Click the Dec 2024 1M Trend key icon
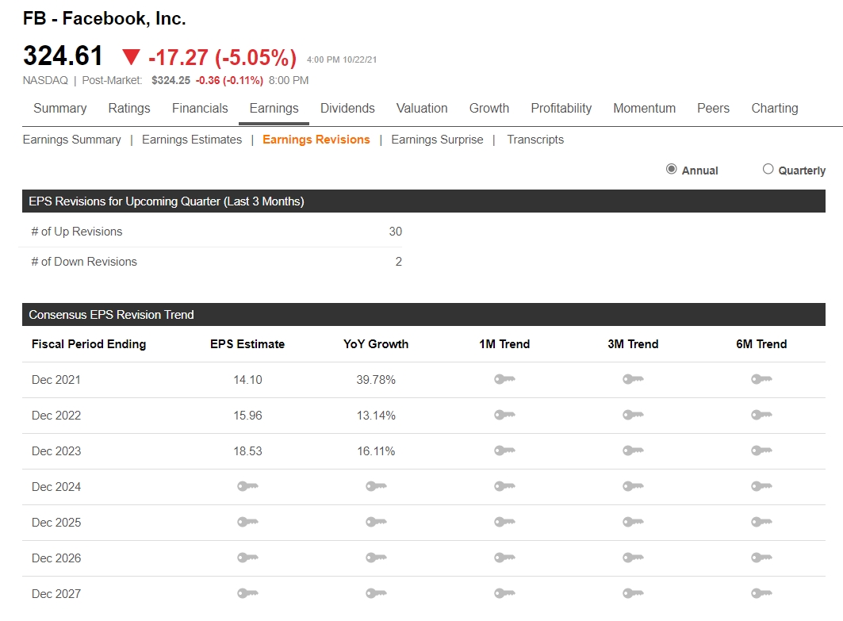The image size is (843, 621). pyautogui.click(x=504, y=486)
